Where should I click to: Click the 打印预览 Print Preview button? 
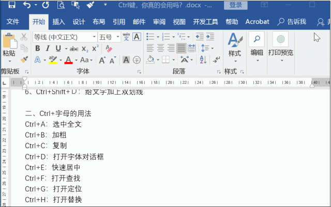(x=281, y=48)
